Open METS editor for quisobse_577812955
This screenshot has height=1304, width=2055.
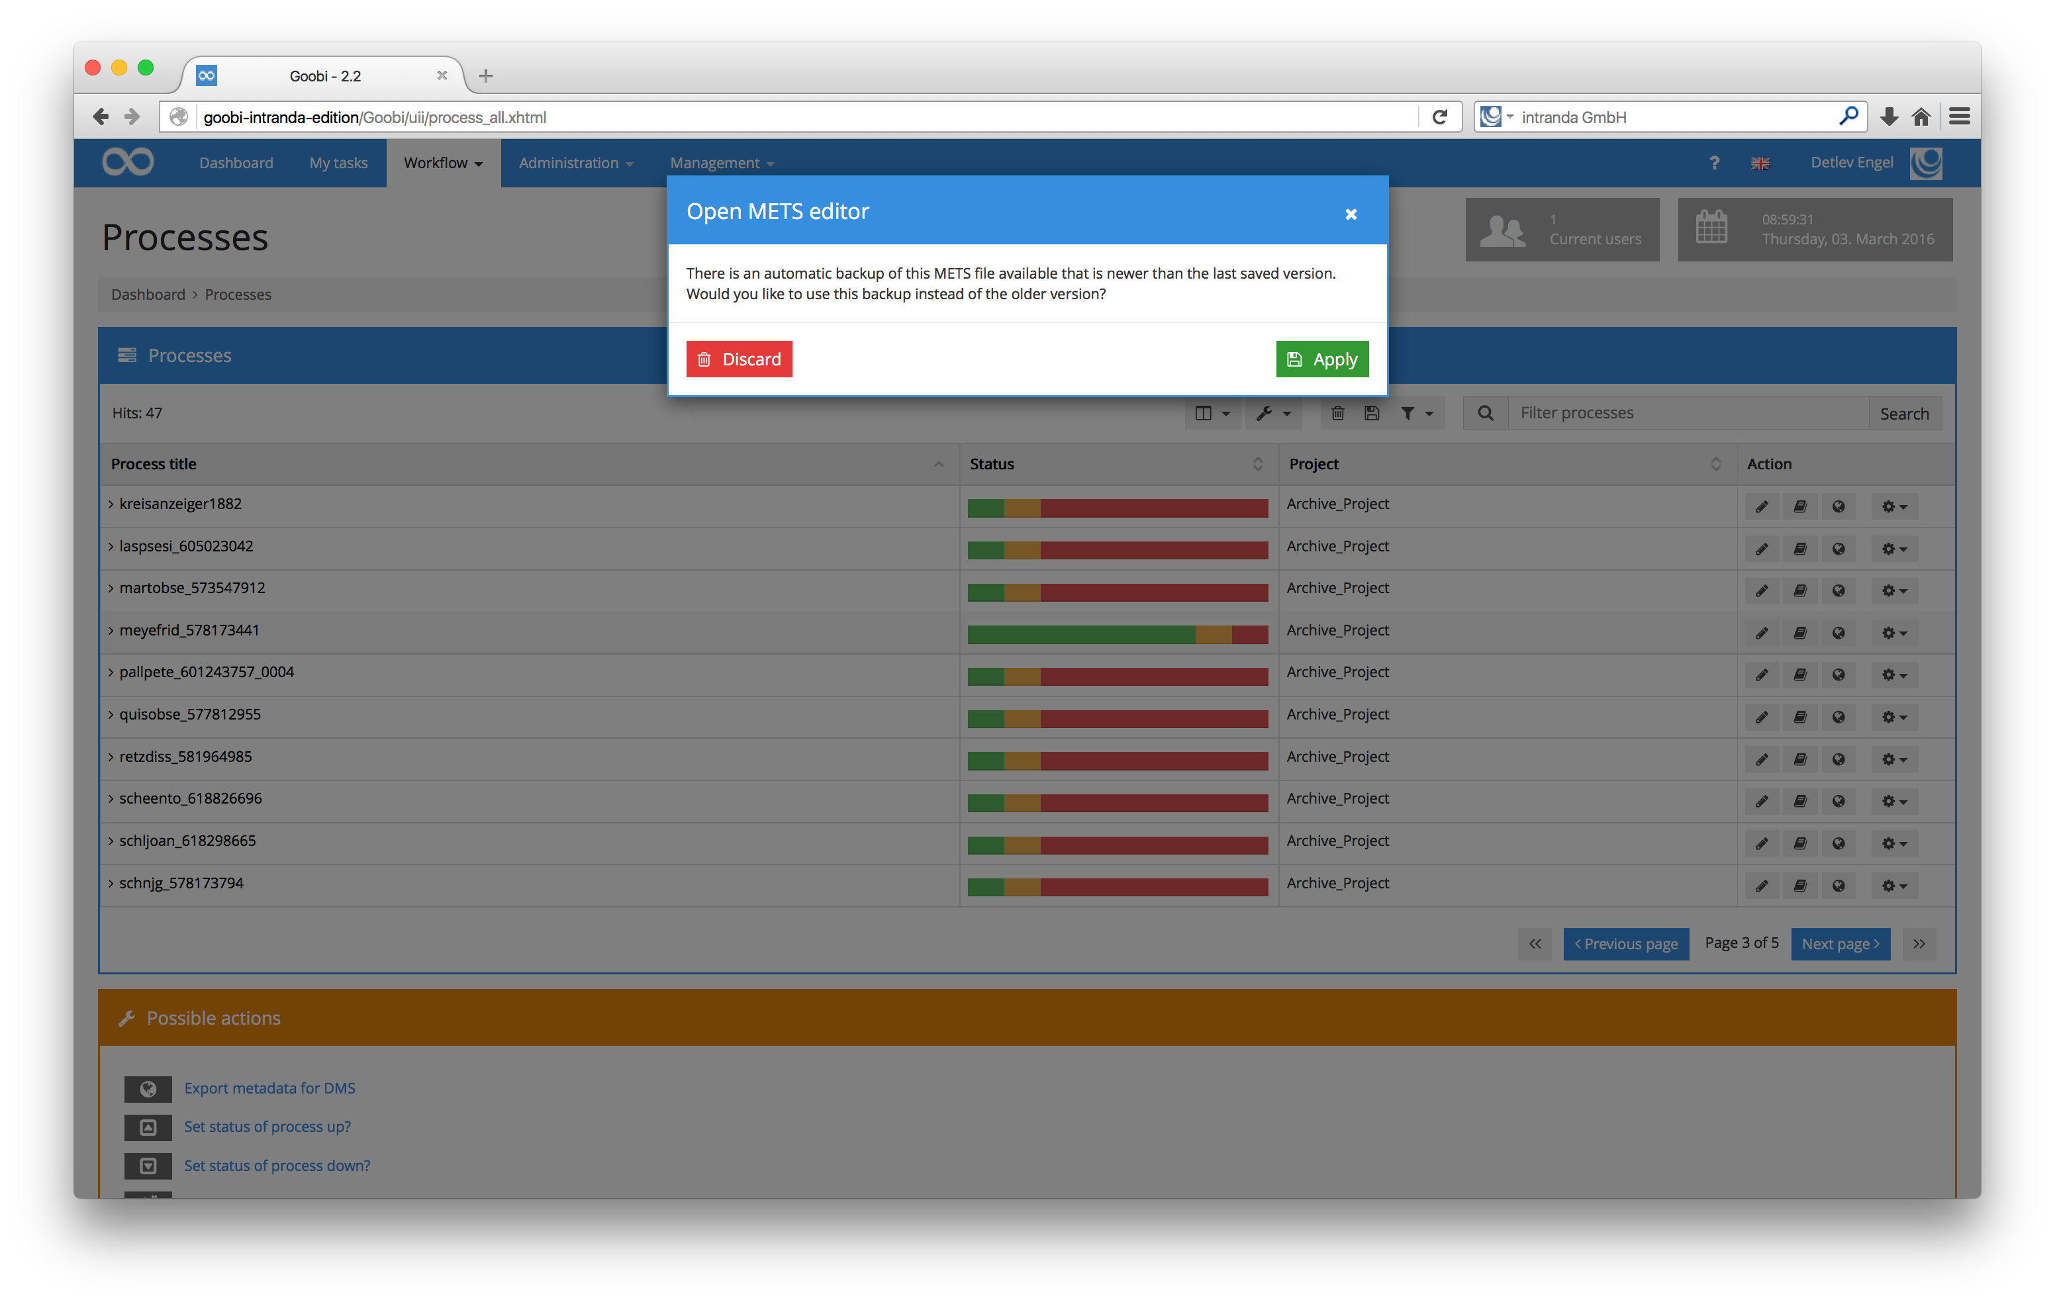coord(1800,717)
